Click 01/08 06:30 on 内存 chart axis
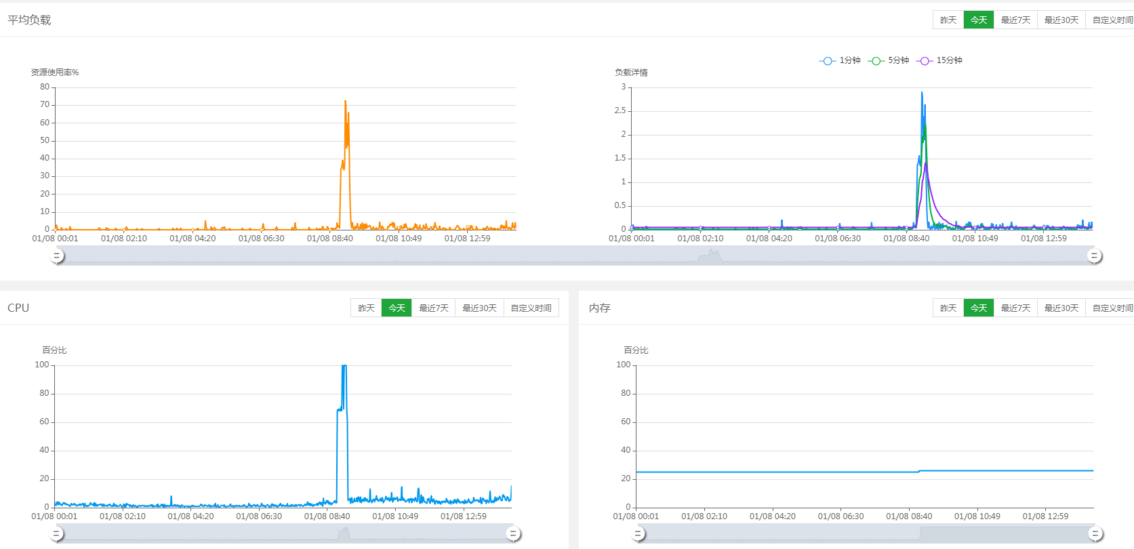 point(841,516)
